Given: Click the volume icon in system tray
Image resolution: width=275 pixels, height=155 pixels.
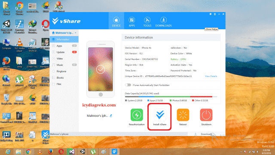Looking at the screenshot, I should point(258,152).
